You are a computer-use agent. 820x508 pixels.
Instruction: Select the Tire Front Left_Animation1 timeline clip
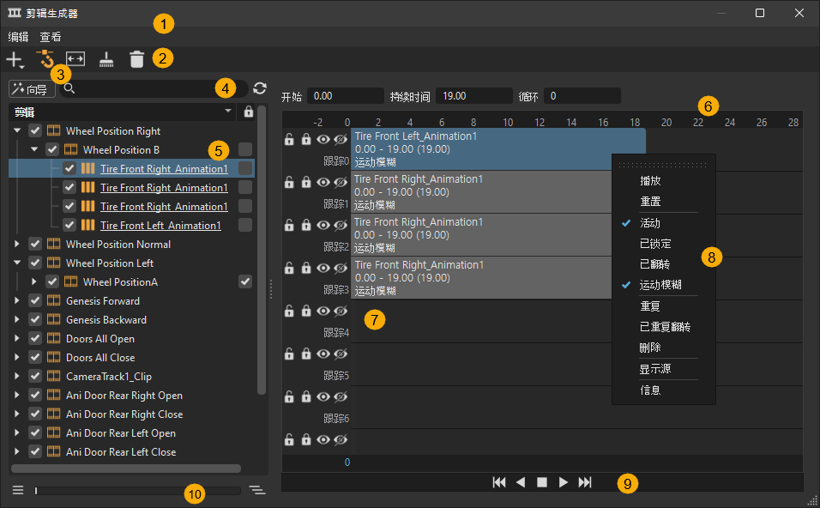point(498,149)
